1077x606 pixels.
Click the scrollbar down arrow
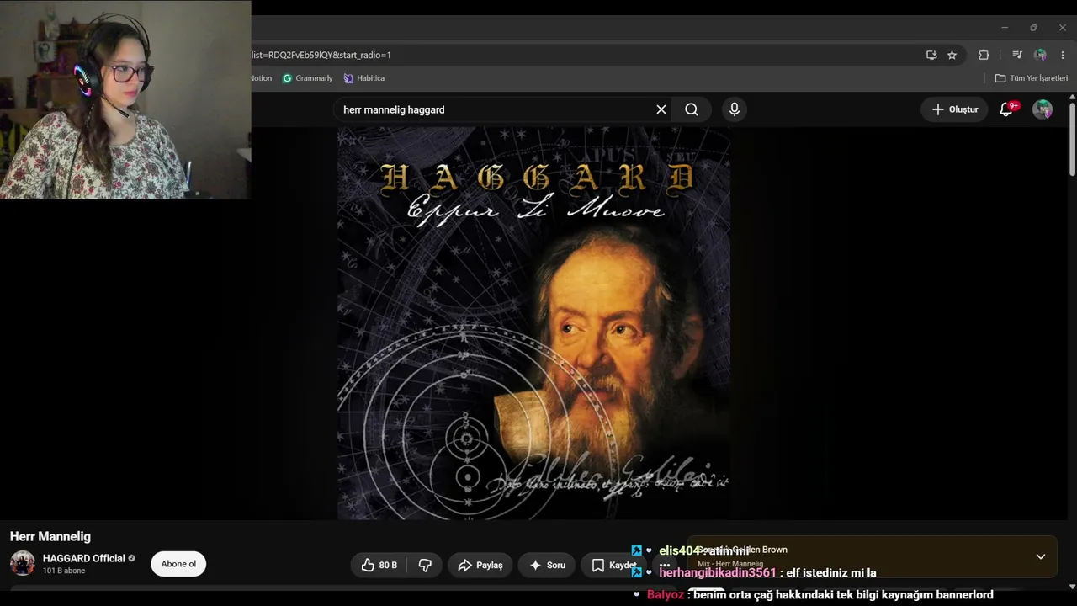pos(1072,587)
